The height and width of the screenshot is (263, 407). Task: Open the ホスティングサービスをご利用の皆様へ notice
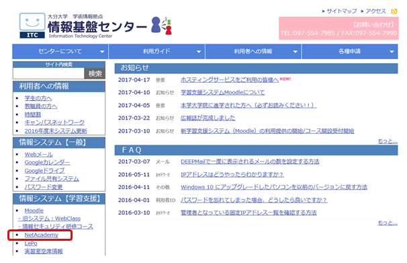[x=230, y=80]
